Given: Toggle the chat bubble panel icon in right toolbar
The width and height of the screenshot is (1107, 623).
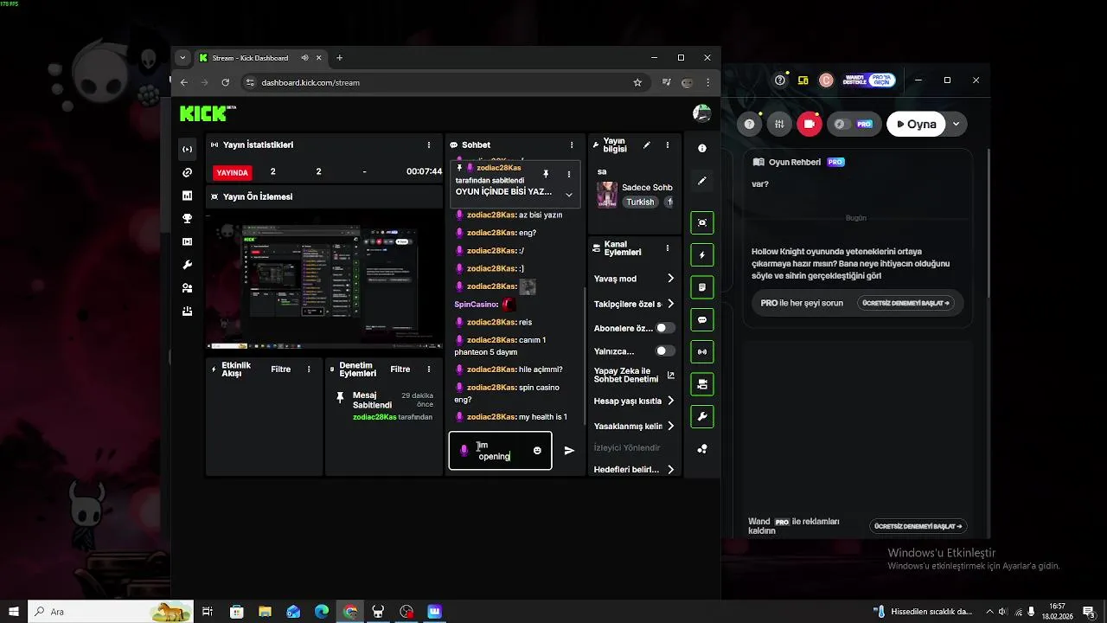Looking at the screenshot, I should coord(702,319).
